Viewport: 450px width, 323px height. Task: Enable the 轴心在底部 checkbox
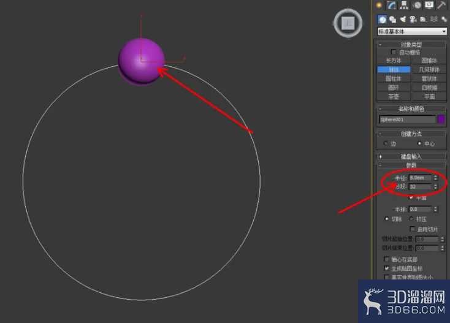pyautogui.click(x=387, y=259)
